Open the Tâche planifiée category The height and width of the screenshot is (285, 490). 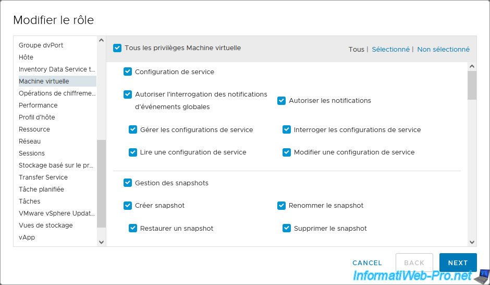pos(41,189)
